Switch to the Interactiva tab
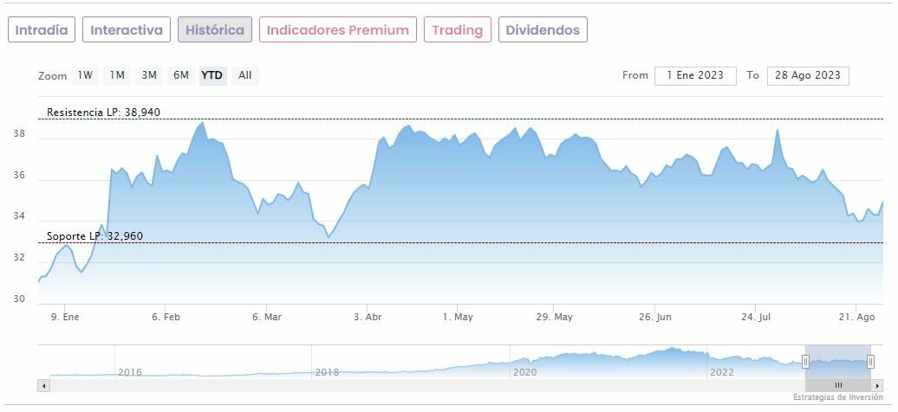This screenshot has height=412, width=898. (127, 29)
